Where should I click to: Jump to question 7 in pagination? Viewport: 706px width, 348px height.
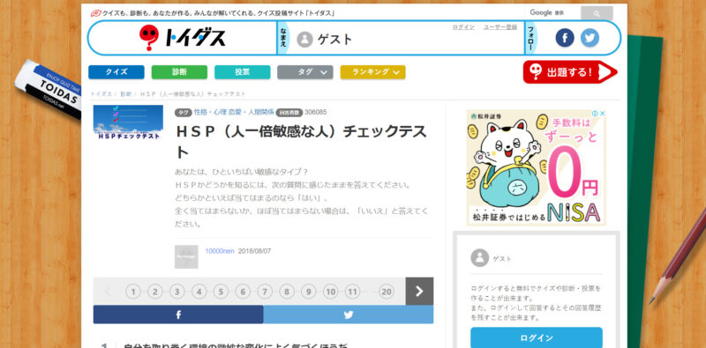coord(265,292)
